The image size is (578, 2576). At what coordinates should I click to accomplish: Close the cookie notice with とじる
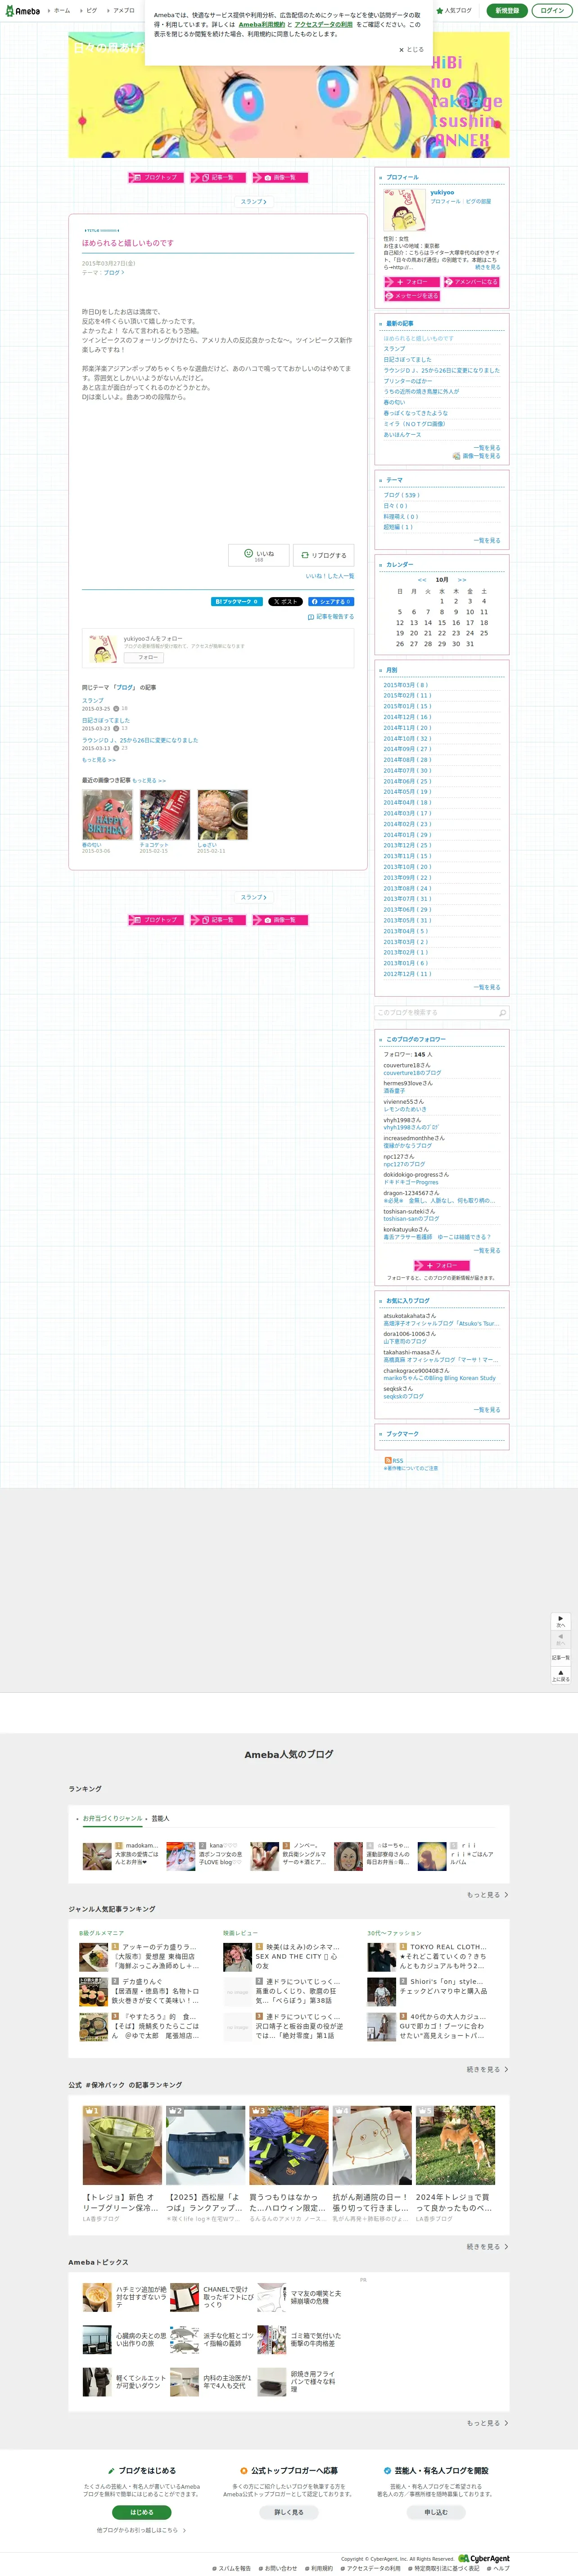pos(412,49)
